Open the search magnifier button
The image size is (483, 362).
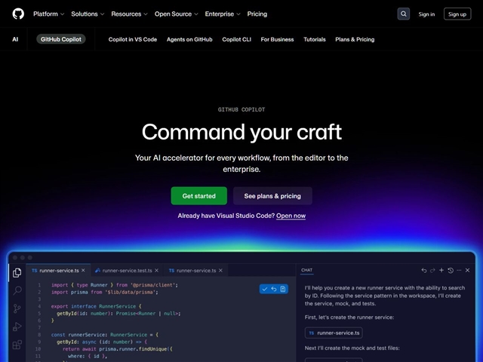(x=403, y=14)
